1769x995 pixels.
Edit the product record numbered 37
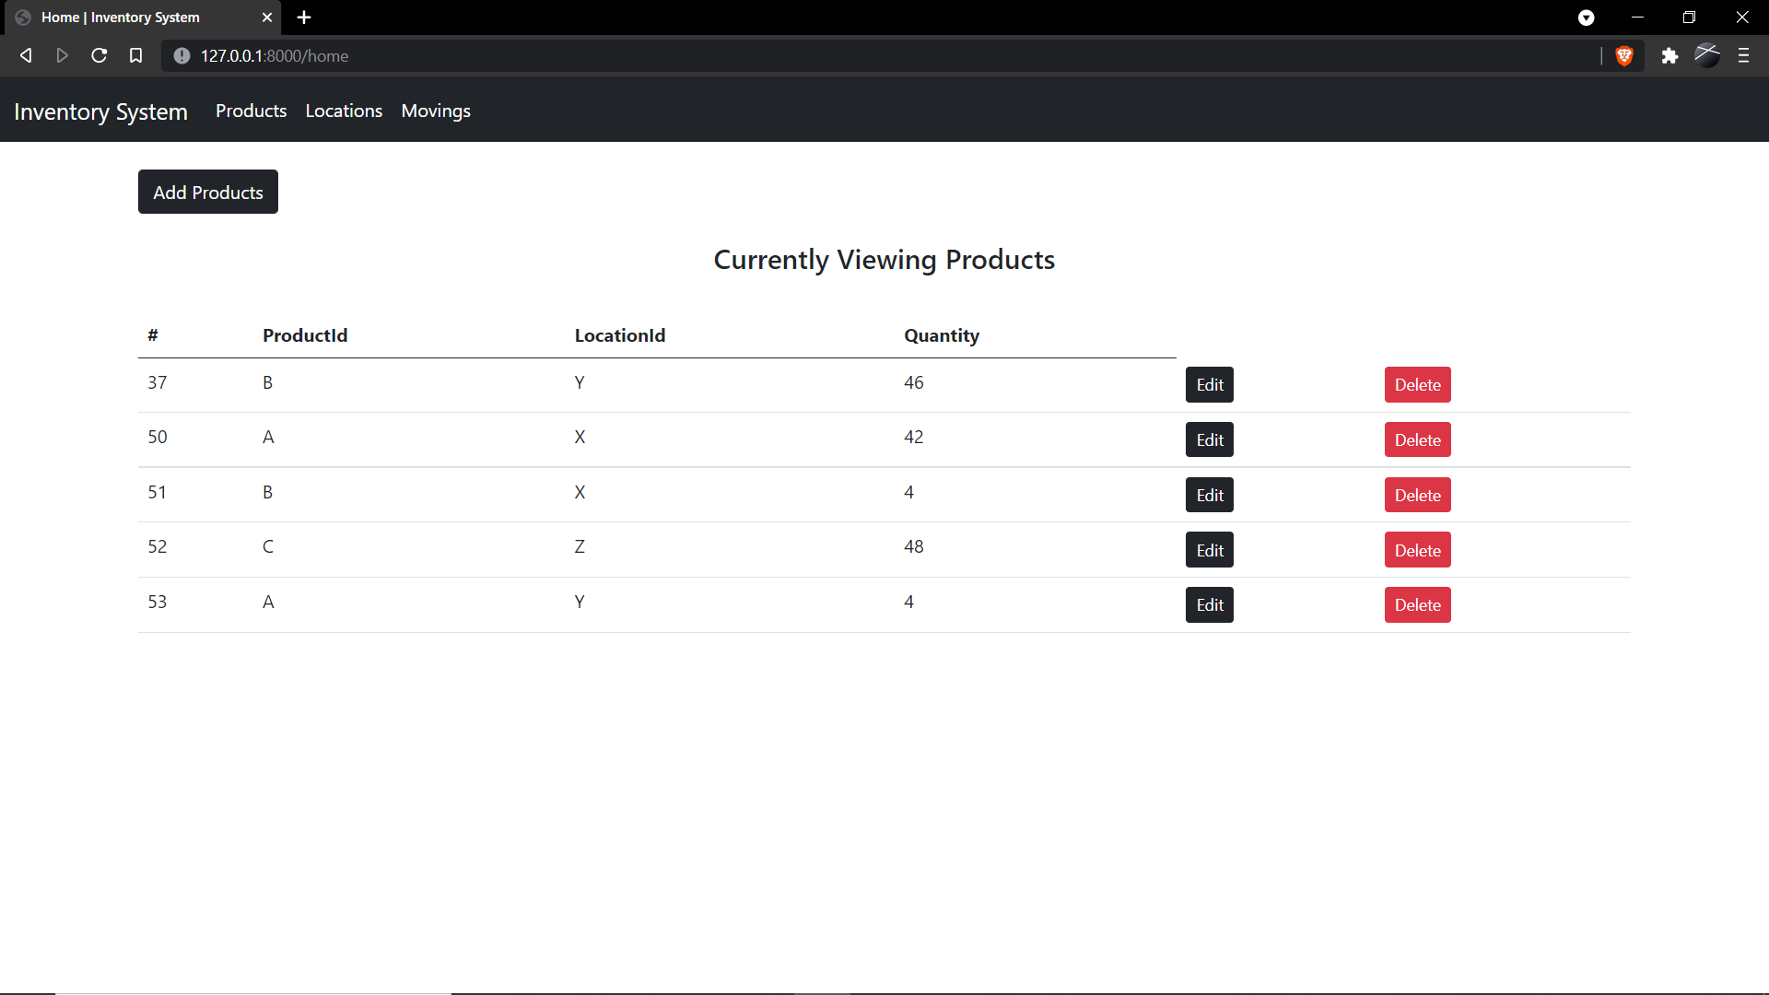click(x=1209, y=384)
